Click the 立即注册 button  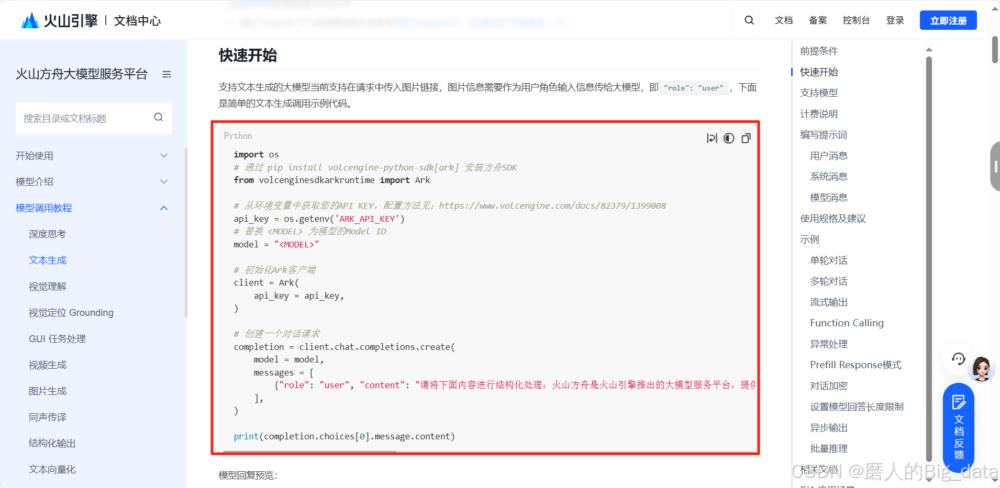[x=948, y=20]
